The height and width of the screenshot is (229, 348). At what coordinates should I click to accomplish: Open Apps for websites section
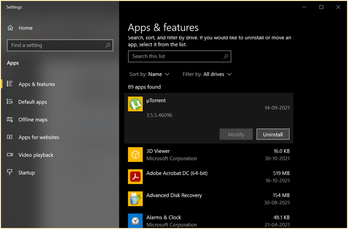tap(39, 137)
